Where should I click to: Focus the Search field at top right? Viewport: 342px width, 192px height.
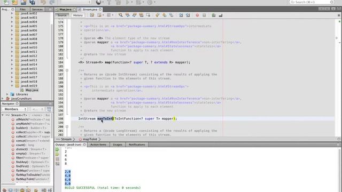(312, 2)
